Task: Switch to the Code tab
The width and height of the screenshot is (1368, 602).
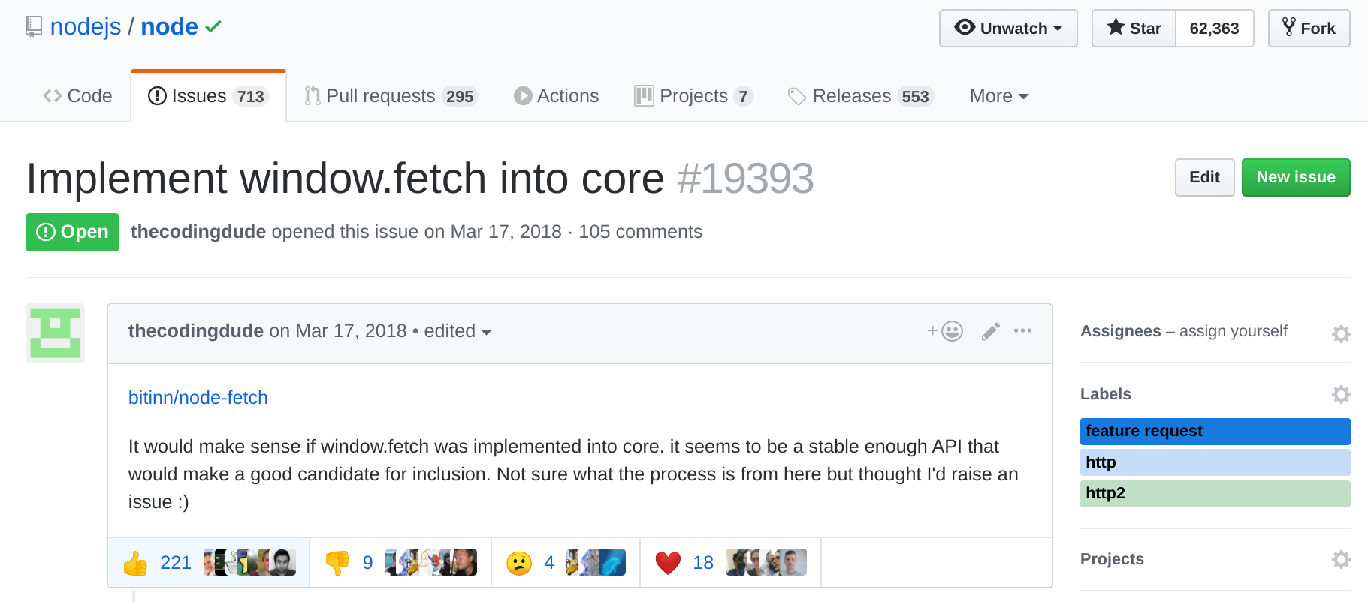Action: (x=77, y=96)
